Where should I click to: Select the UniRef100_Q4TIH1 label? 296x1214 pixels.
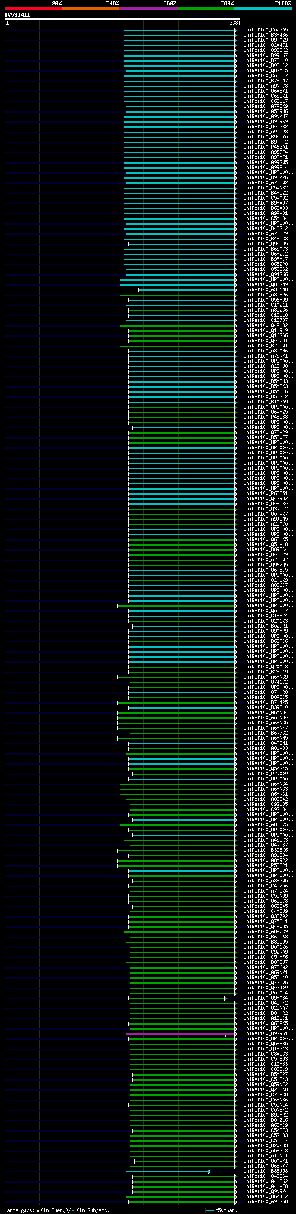coord(265,743)
